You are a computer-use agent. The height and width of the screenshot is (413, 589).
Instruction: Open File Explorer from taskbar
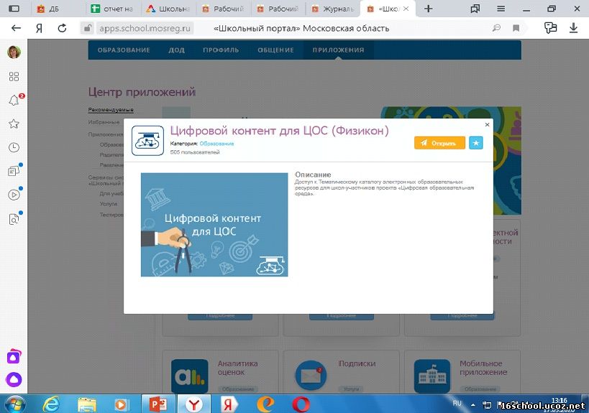[87, 404]
